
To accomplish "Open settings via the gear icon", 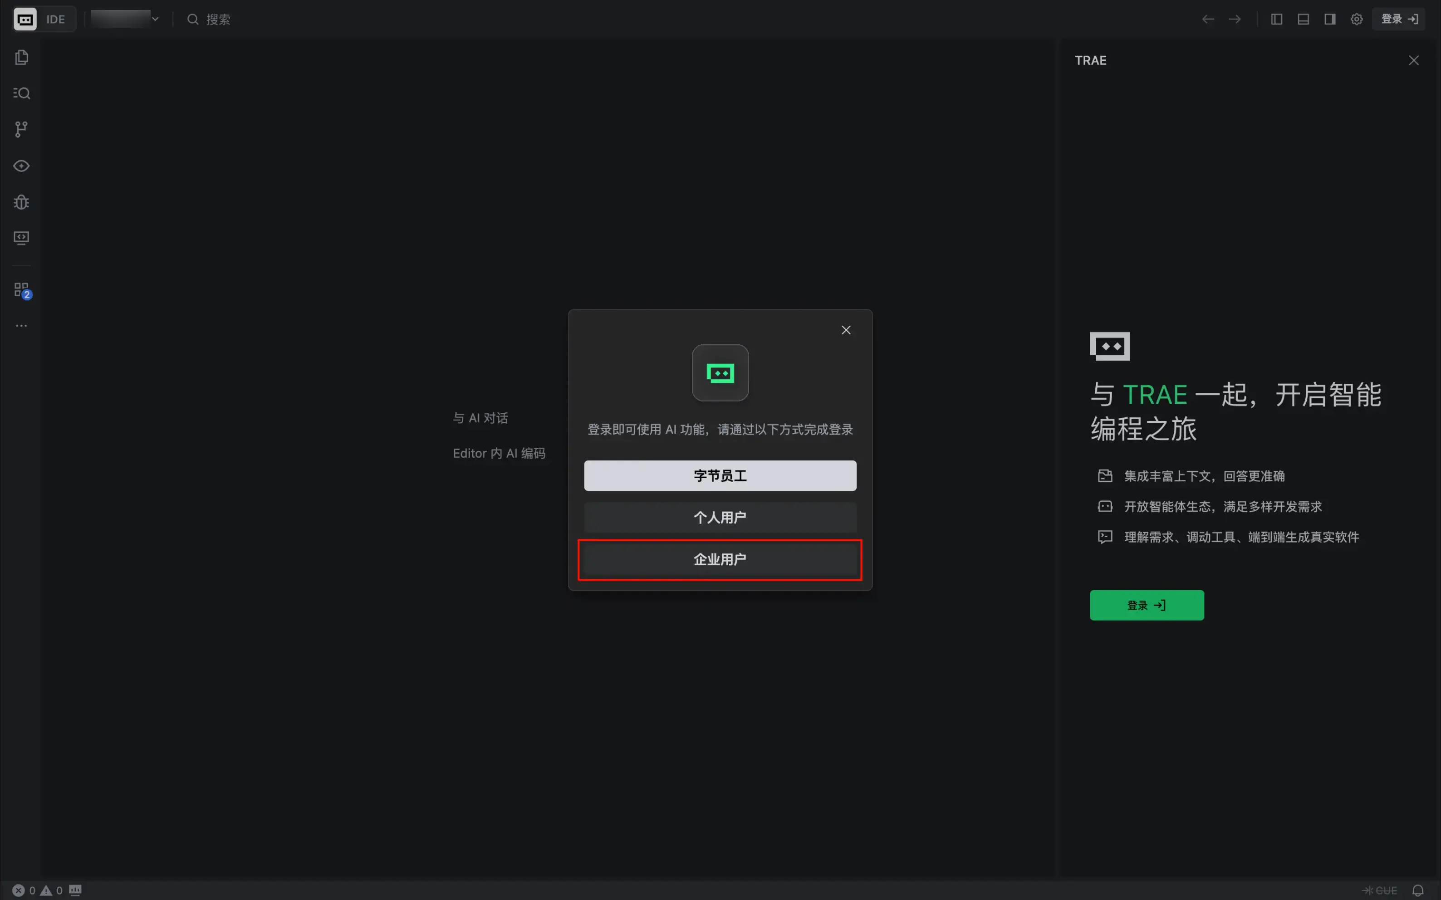I will point(1357,19).
